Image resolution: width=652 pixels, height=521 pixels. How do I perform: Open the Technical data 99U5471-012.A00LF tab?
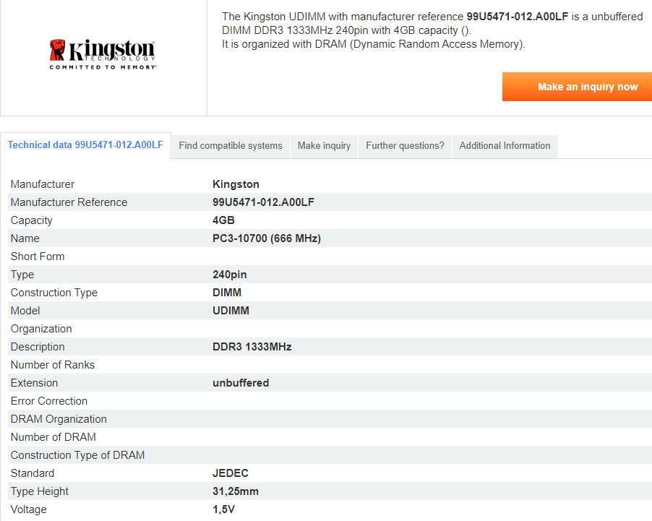click(85, 145)
